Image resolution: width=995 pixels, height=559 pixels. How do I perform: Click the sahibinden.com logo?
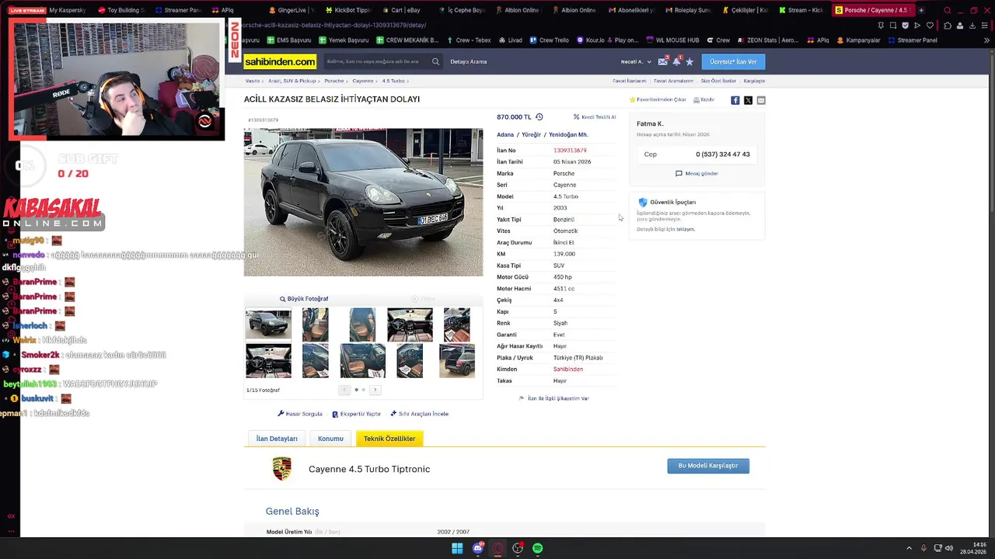[x=280, y=61]
